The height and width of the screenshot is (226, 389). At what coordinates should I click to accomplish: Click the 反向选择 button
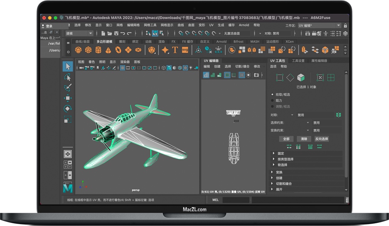click(x=321, y=139)
